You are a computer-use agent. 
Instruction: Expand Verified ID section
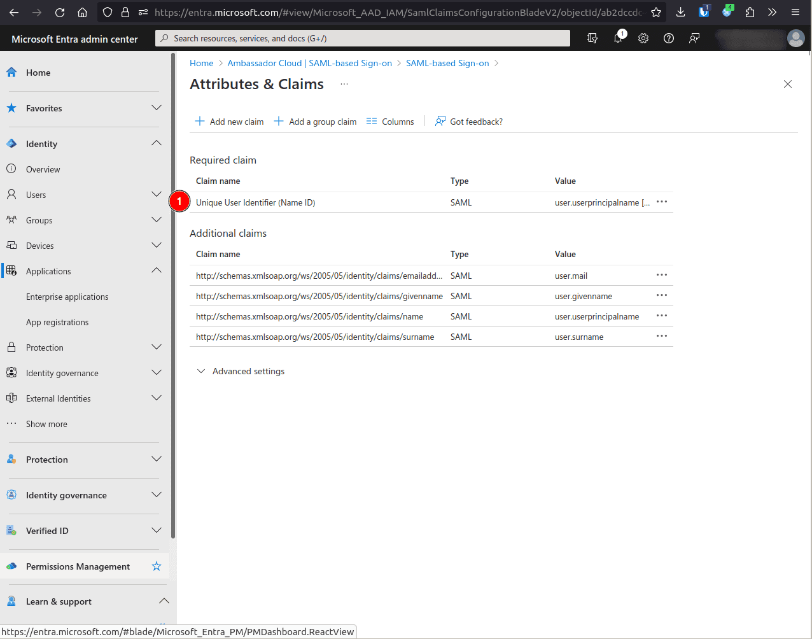point(157,530)
